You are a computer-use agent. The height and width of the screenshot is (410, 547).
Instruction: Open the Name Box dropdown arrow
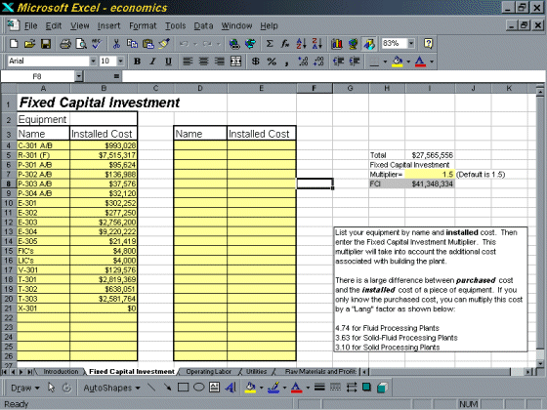(79, 76)
